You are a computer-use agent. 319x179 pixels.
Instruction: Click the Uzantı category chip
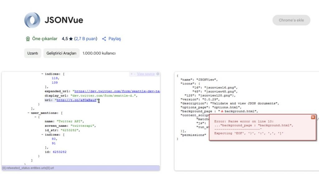pos(32,53)
